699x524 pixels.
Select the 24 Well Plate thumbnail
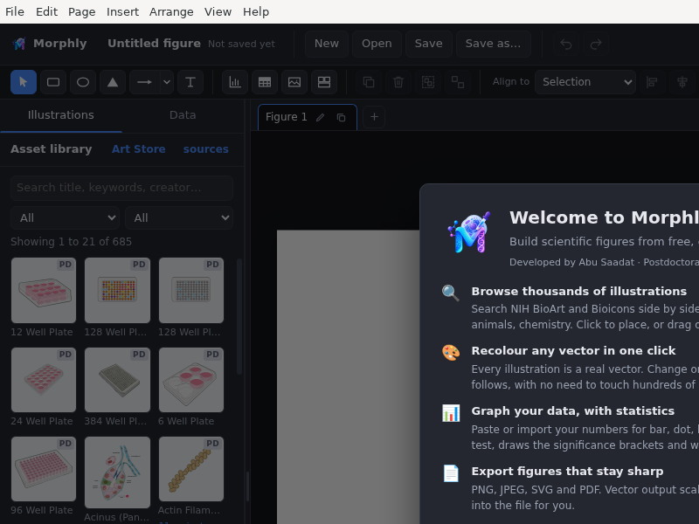click(x=44, y=380)
